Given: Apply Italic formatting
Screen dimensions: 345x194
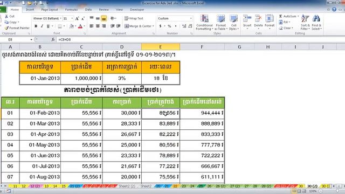Looking at the screenshot, I should [42, 26].
